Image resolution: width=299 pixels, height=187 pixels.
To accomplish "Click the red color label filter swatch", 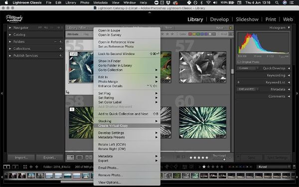I will pos(190,34).
